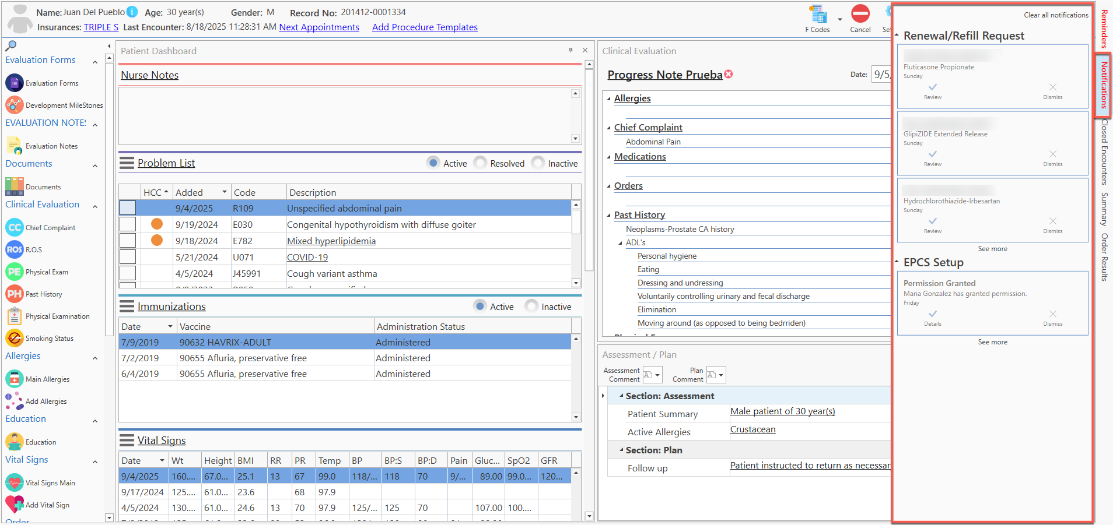1113x525 pixels.
Task: Open the F Codes dropdown arrow
Action: point(840,19)
